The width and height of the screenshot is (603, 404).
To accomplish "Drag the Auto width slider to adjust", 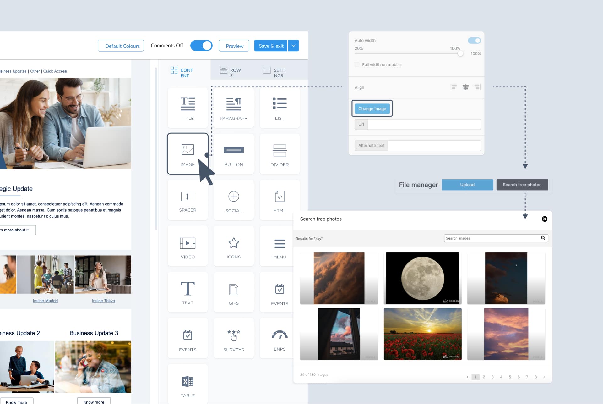I will pos(460,53).
